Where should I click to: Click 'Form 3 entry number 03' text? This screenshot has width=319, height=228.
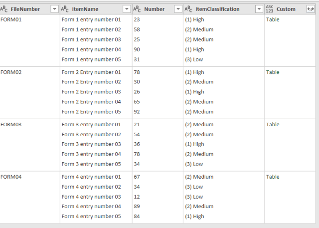[x=91, y=144]
